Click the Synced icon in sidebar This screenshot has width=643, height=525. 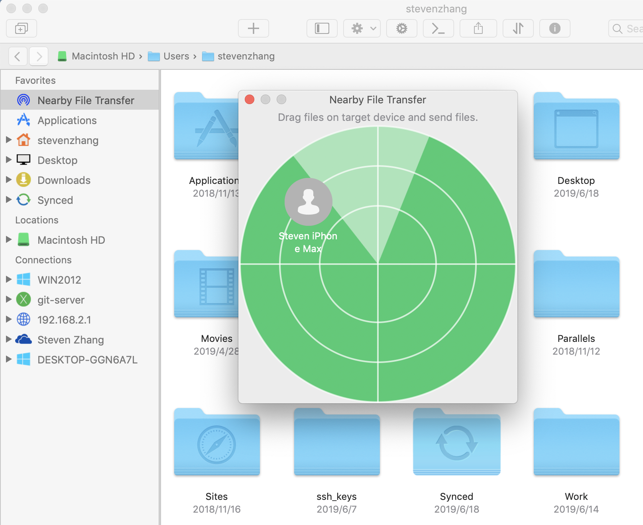pos(24,200)
